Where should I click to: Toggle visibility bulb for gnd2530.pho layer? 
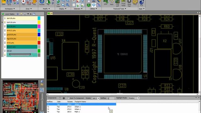coord(5,35)
